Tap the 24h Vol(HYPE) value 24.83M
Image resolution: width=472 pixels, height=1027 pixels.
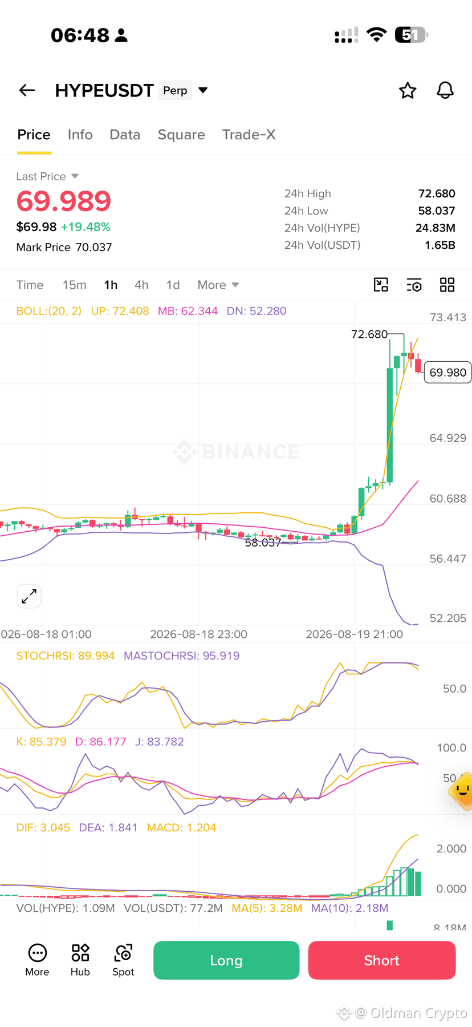click(x=436, y=228)
